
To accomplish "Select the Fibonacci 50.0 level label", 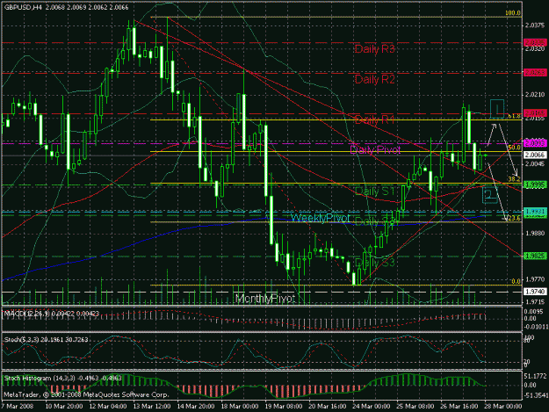I will (x=514, y=148).
